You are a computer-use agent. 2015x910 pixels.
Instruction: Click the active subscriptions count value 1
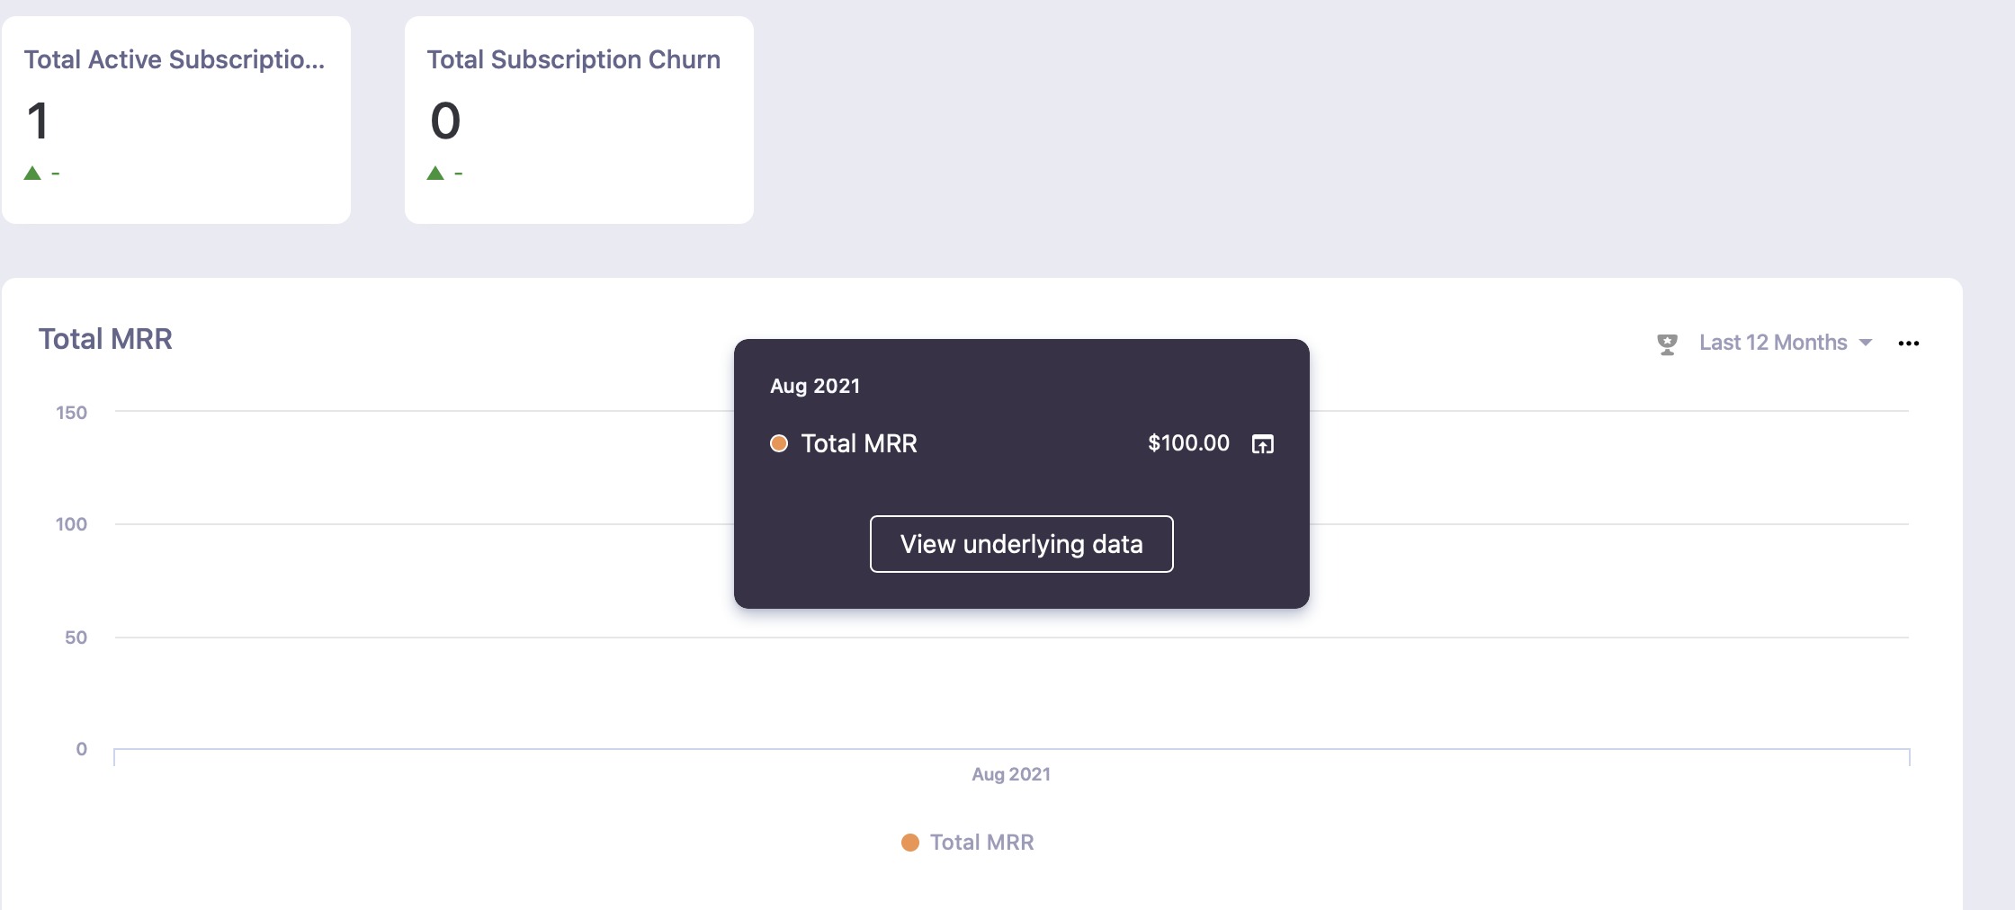click(38, 120)
